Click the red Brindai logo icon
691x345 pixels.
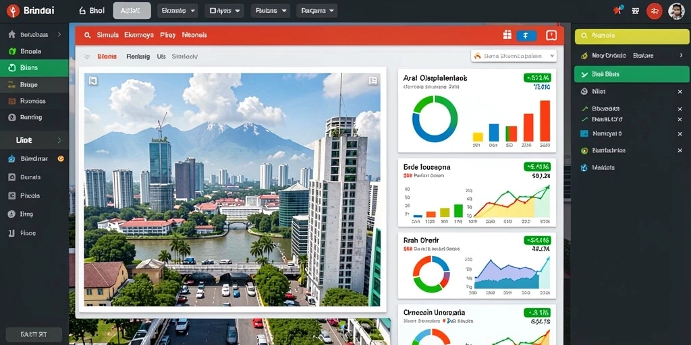[13, 11]
